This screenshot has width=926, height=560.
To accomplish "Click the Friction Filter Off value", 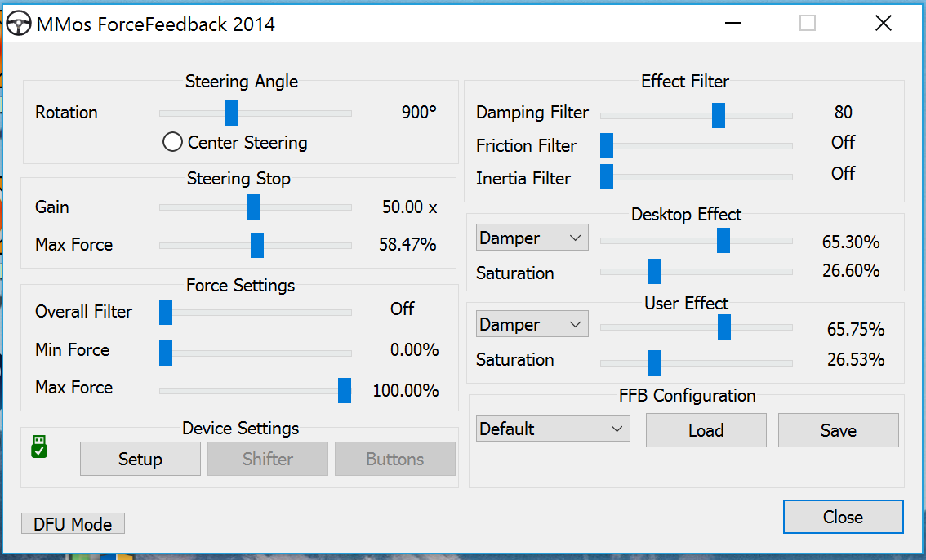I will (x=844, y=142).
